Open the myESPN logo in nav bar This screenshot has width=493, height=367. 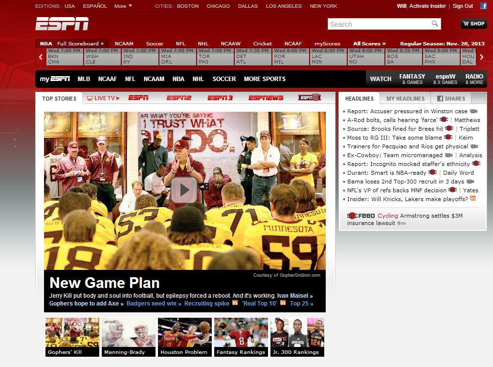click(x=55, y=79)
